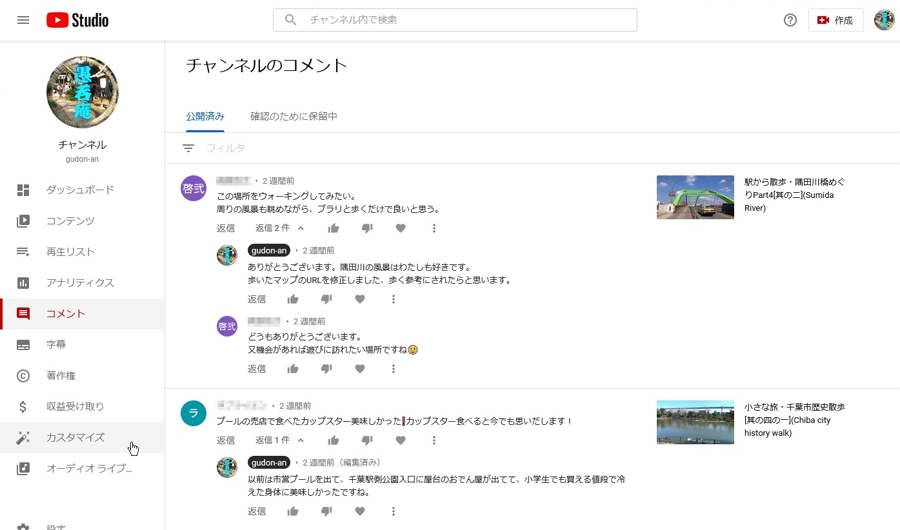Like the Sumida River walking comment
Screen dimensions: 900x530
point(334,228)
